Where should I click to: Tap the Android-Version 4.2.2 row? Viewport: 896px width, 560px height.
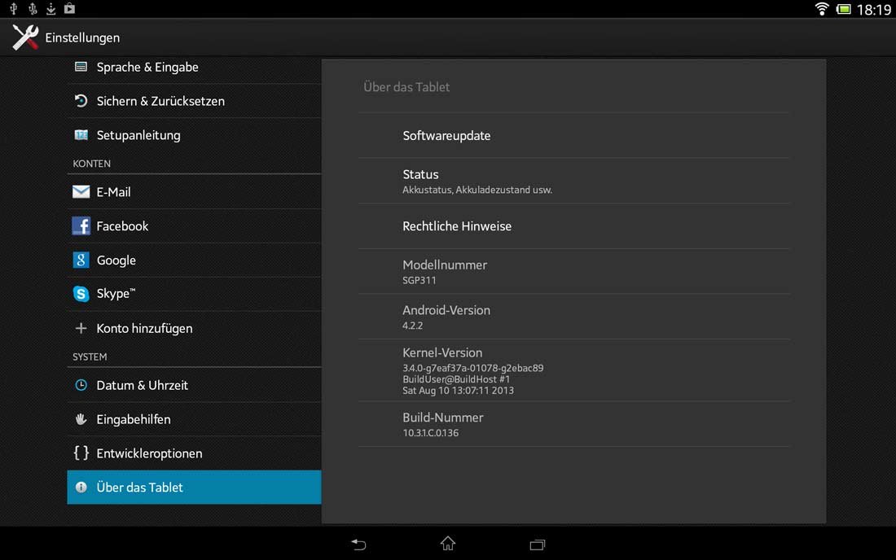(x=573, y=317)
